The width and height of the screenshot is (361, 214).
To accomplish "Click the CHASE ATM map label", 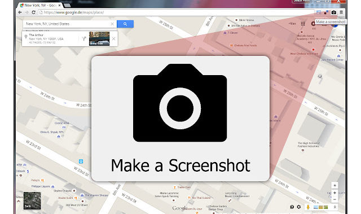I will pyautogui.click(x=61, y=123).
